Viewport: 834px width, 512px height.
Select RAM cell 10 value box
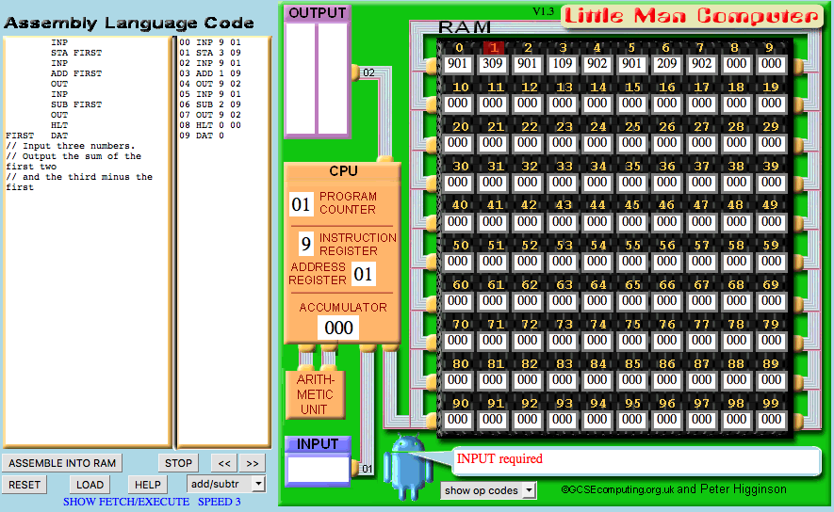pos(457,103)
